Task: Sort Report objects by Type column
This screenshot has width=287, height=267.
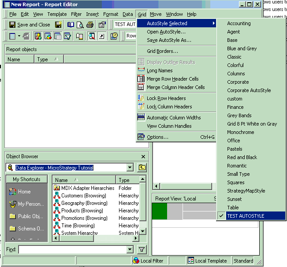Action: point(48,59)
